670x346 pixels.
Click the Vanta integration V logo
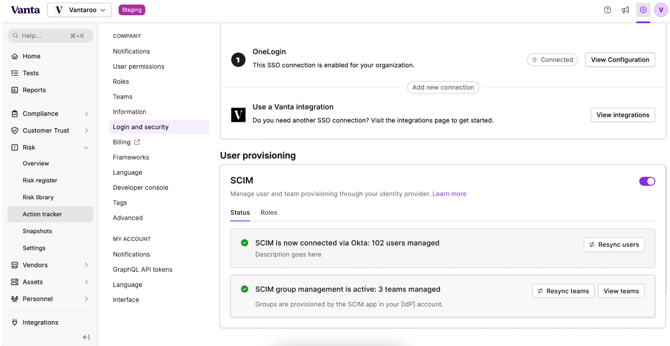pos(238,116)
